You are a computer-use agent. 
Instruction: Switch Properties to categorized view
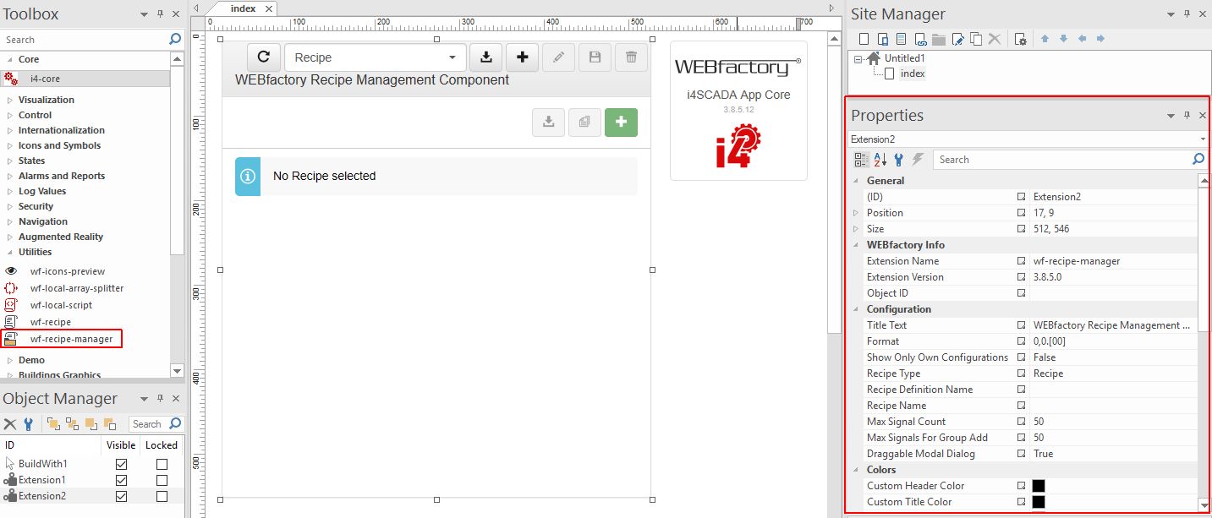(x=861, y=159)
